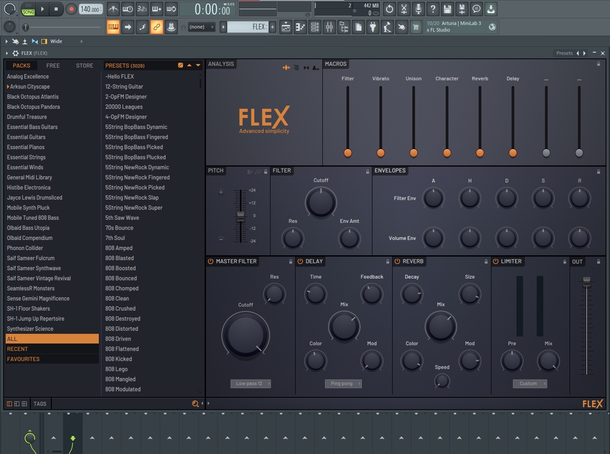610x454 pixels.
Task: Toggle the Filter panel lock
Action: [x=367, y=171]
